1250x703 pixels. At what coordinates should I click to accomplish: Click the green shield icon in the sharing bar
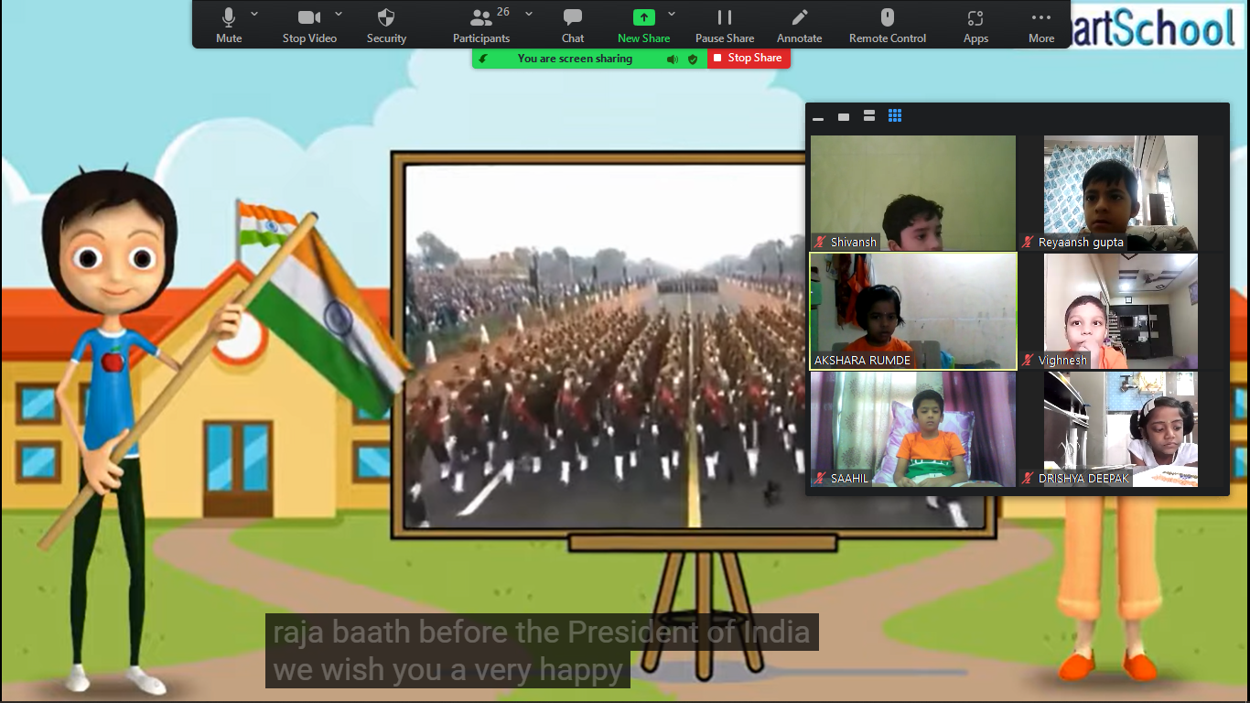click(x=693, y=59)
